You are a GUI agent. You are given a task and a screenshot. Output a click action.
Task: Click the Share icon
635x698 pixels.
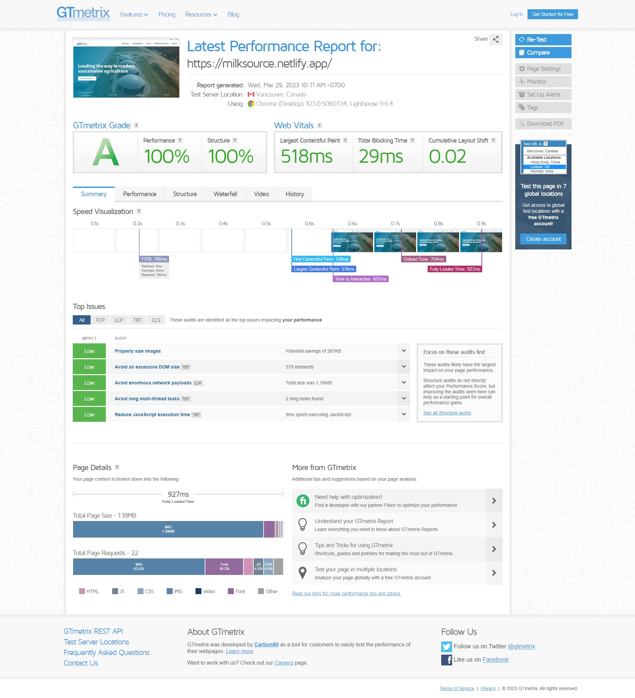click(x=496, y=39)
